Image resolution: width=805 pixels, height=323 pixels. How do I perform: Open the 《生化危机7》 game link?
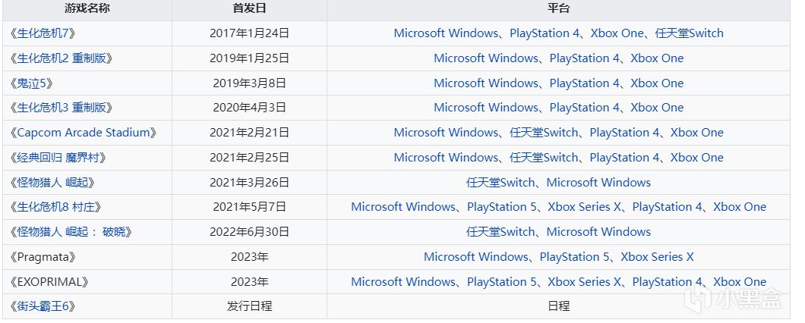coord(44,33)
